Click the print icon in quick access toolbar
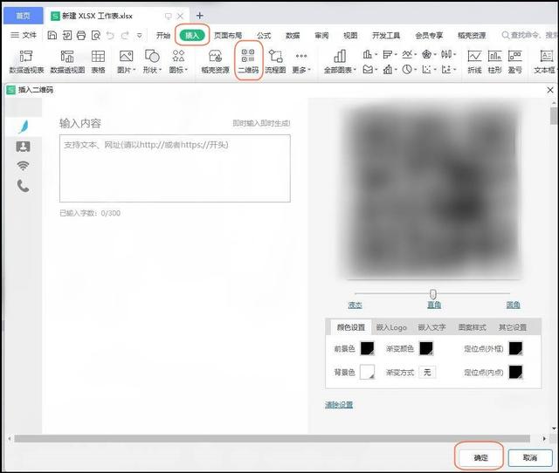Viewport: 559px width, 473px height. pyautogui.click(x=81, y=35)
